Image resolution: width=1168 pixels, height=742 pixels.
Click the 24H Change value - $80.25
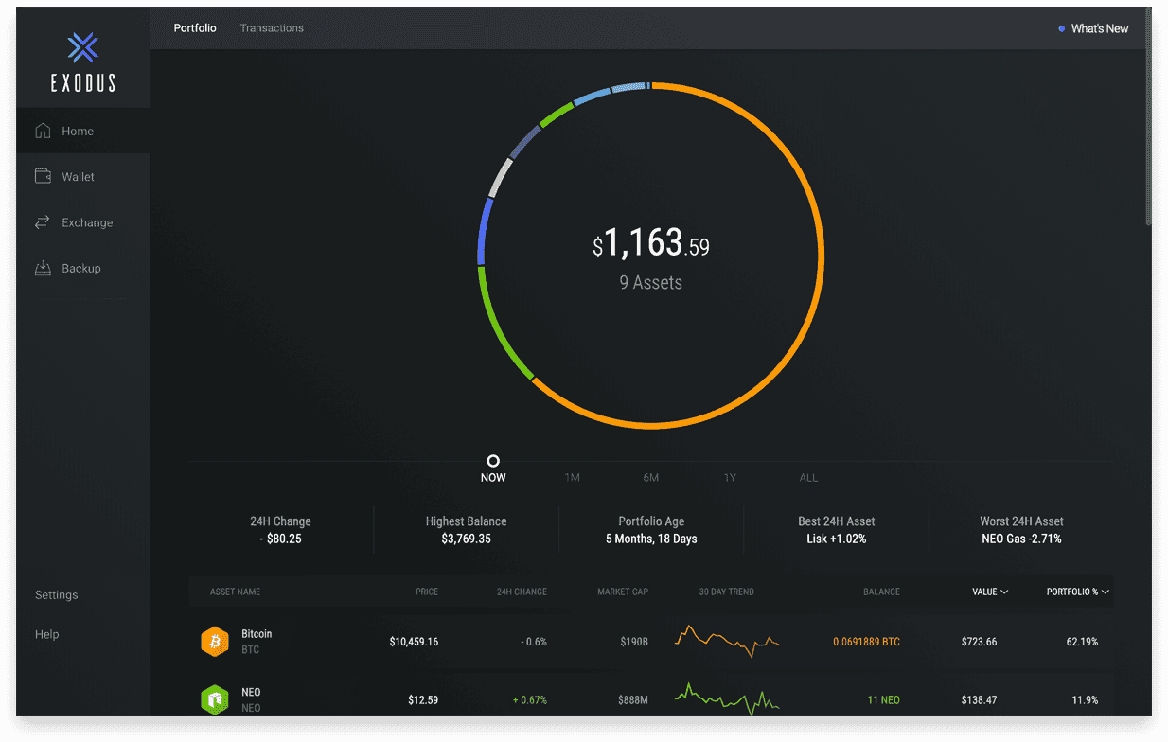tap(280, 539)
